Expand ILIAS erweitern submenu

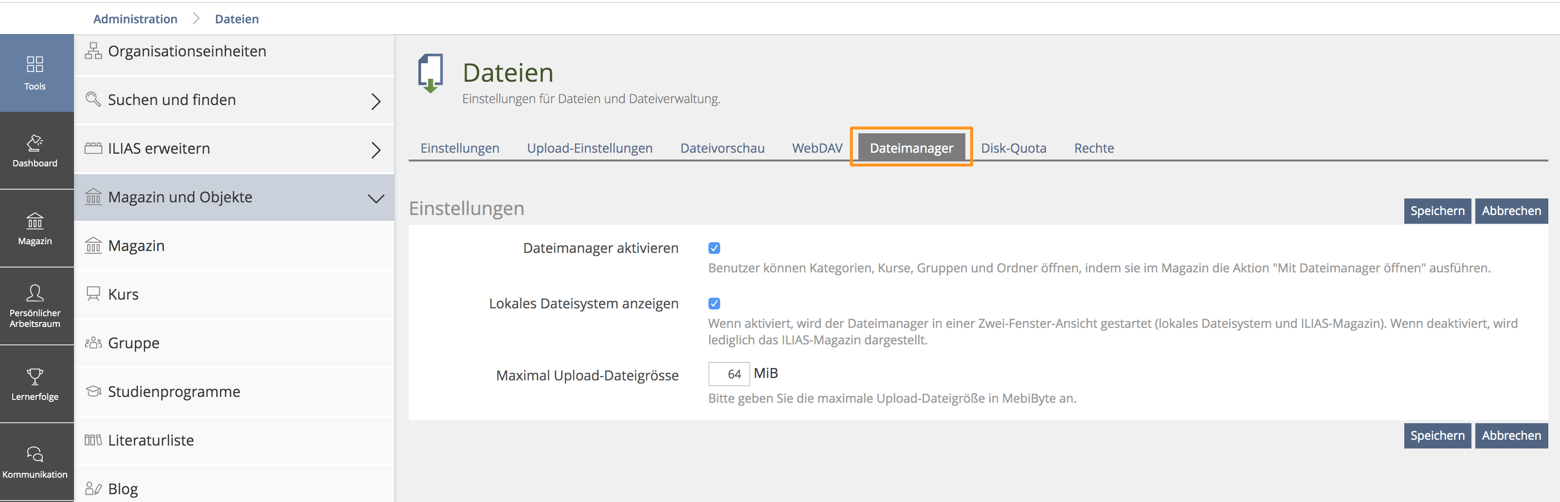[376, 149]
